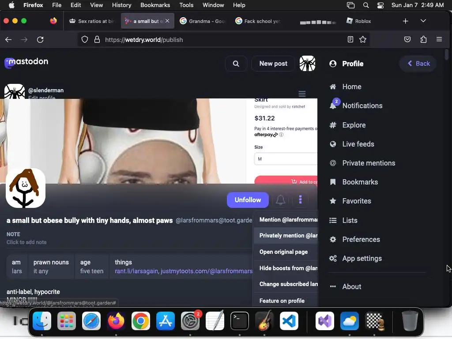Open Terminal from the Dock
452x339 pixels.
(x=239, y=321)
